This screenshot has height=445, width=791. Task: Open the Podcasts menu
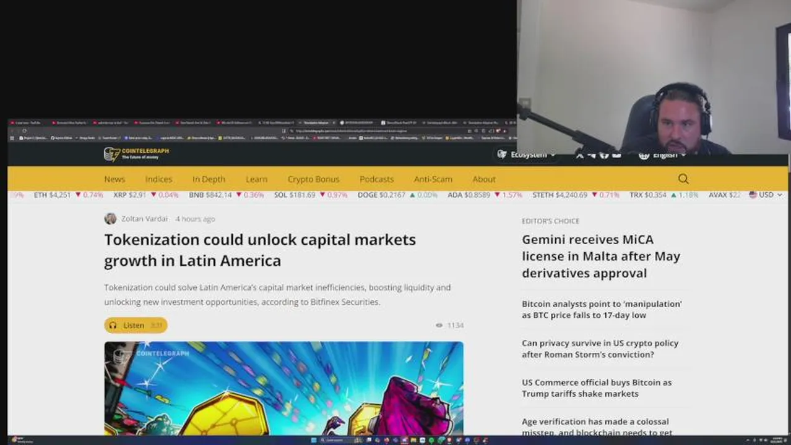click(x=376, y=179)
